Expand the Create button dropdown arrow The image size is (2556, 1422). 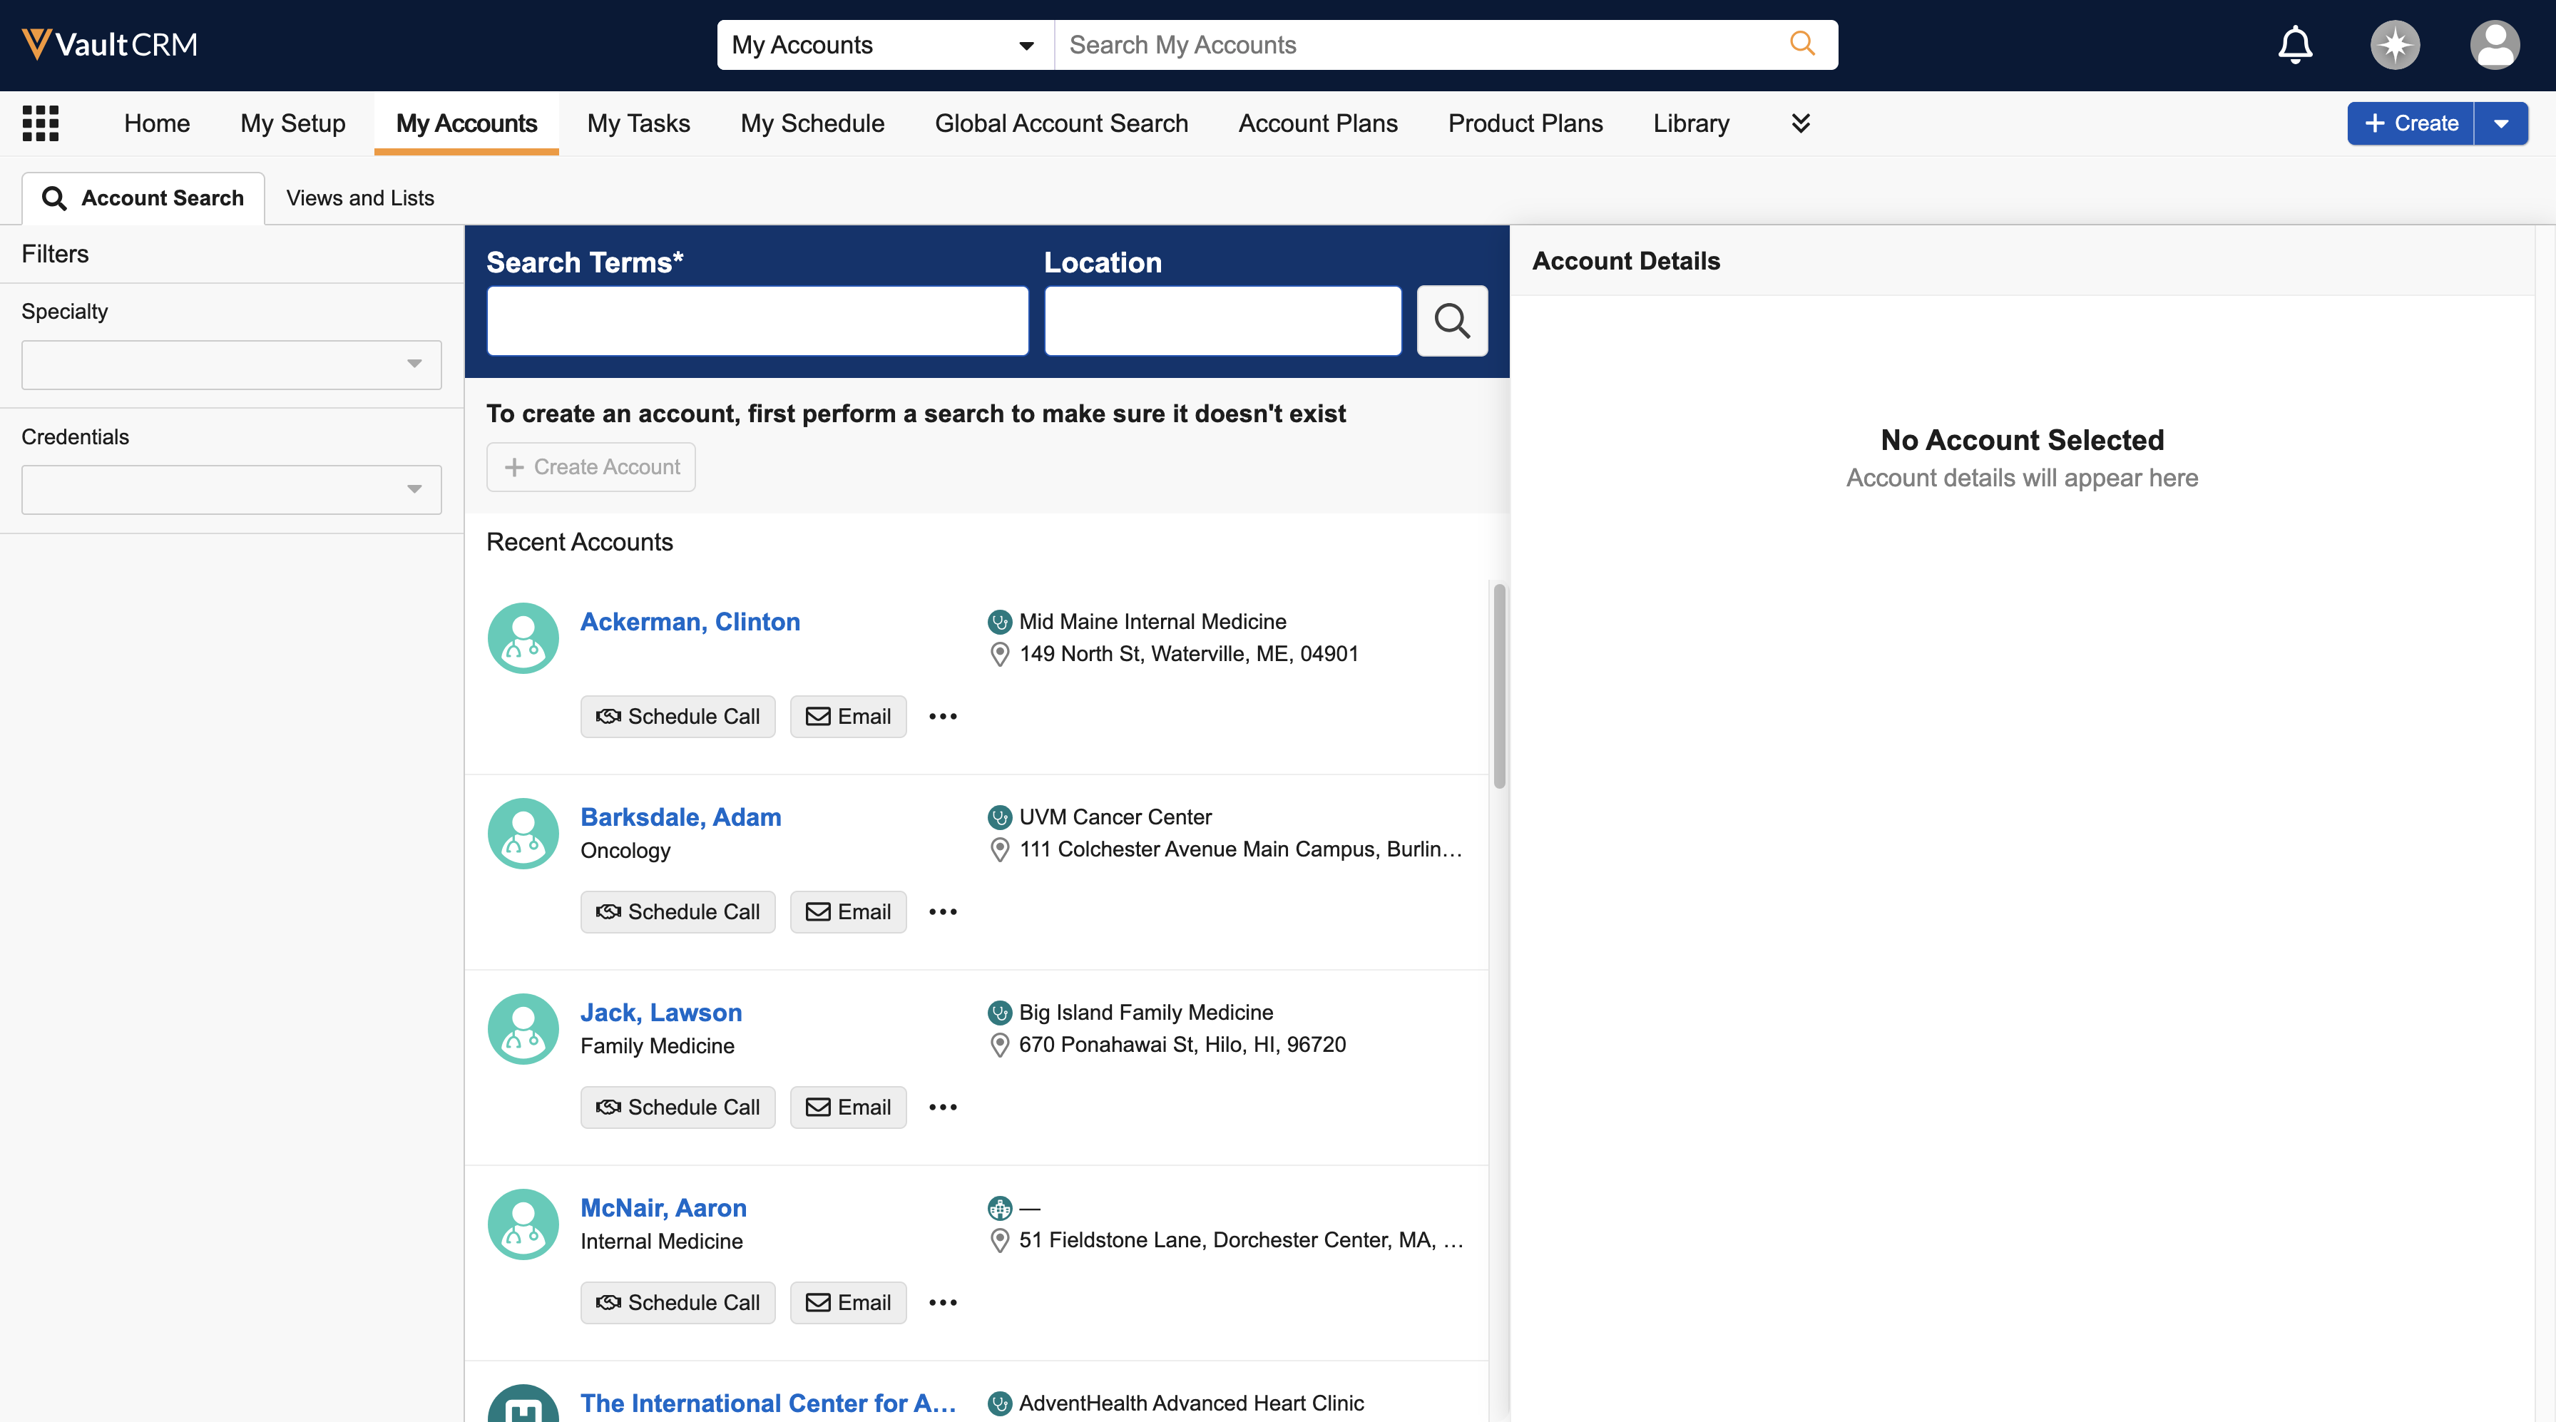[2501, 123]
